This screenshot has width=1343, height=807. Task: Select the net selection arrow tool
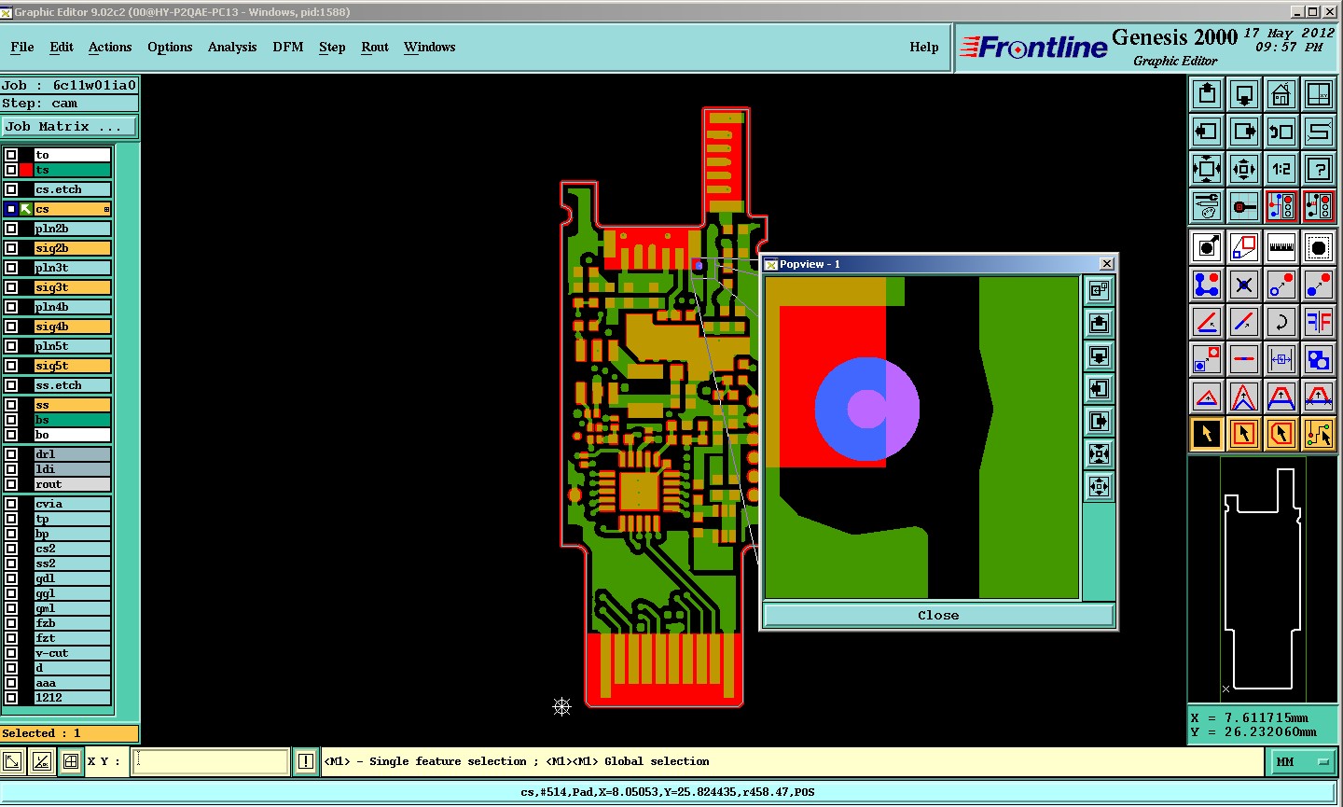[1319, 434]
